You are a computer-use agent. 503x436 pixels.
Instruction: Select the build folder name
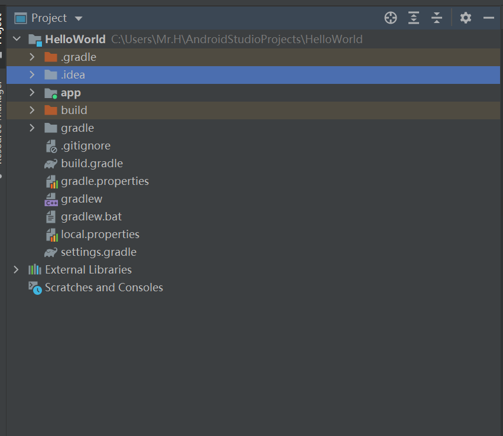(74, 110)
